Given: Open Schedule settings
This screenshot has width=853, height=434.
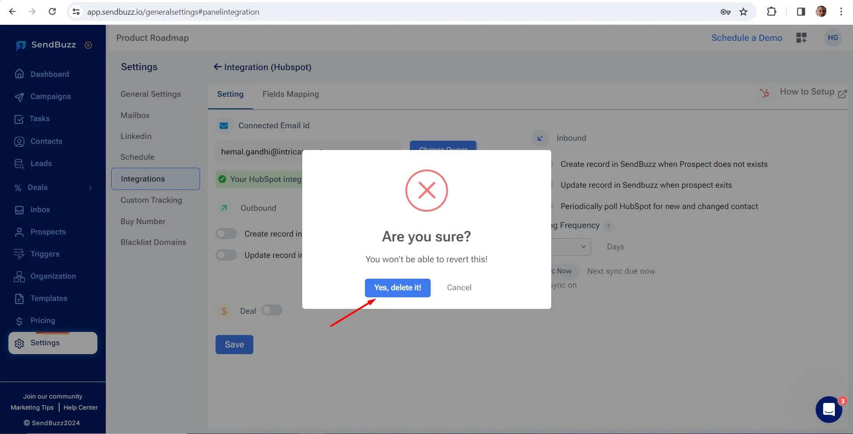Looking at the screenshot, I should (x=137, y=157).
